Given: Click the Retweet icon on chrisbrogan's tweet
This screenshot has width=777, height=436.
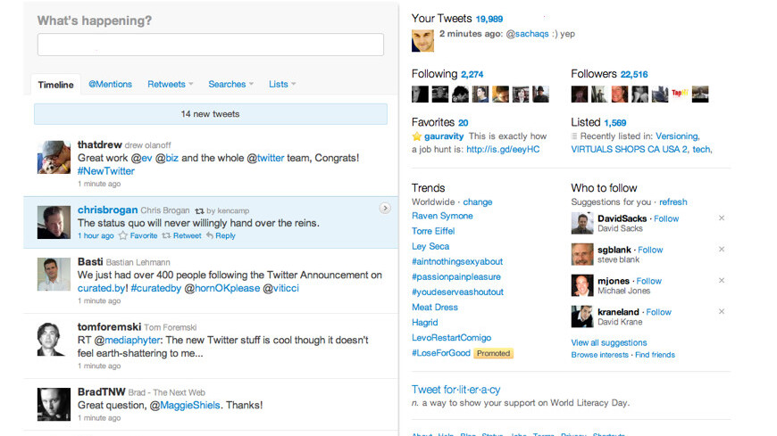Looking at the screenshot, I should tap(166, 236).
